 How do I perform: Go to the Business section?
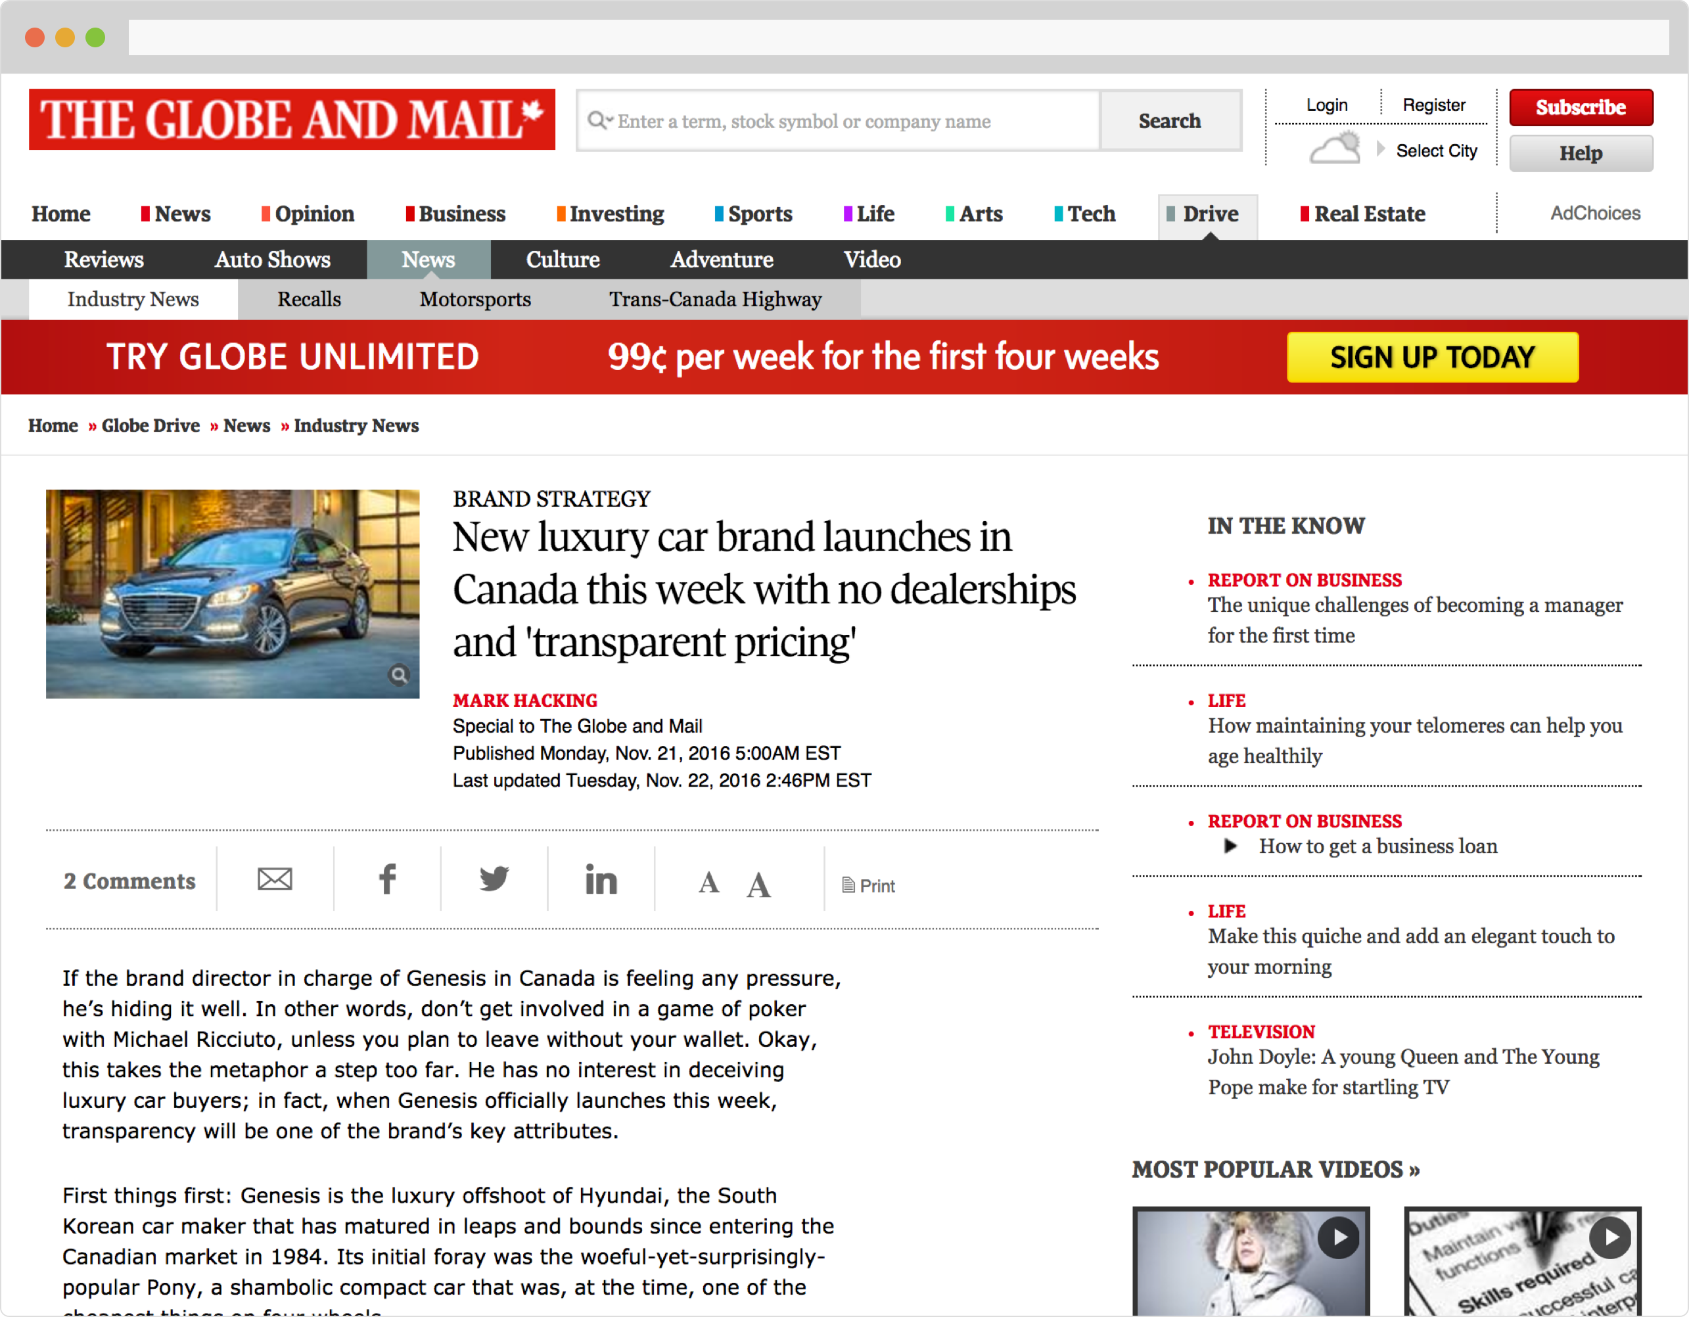(455, 214)
